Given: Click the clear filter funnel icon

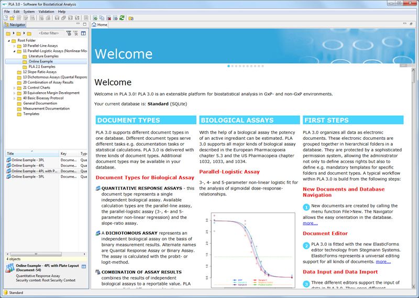Looking at the screenshot, I should coord(75,33).
